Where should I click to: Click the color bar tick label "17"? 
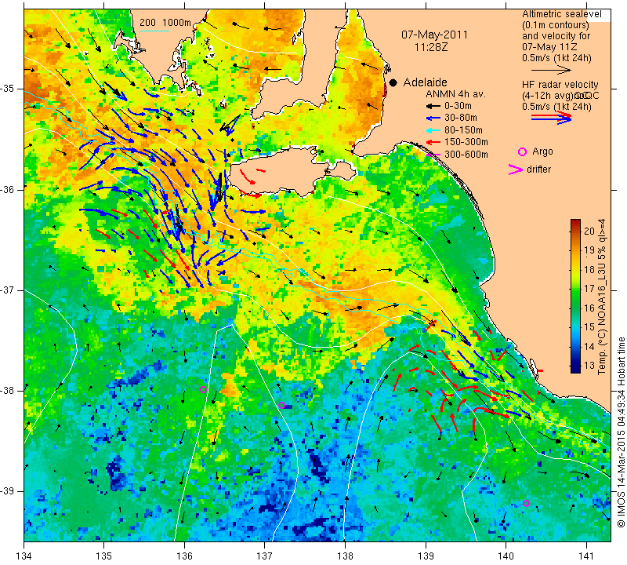coord(589,288)
